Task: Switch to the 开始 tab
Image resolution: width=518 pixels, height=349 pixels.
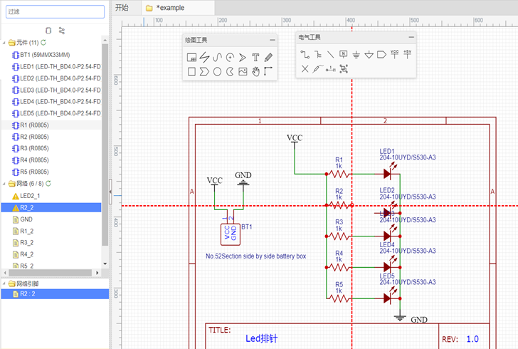Action: tap(122, 8)
